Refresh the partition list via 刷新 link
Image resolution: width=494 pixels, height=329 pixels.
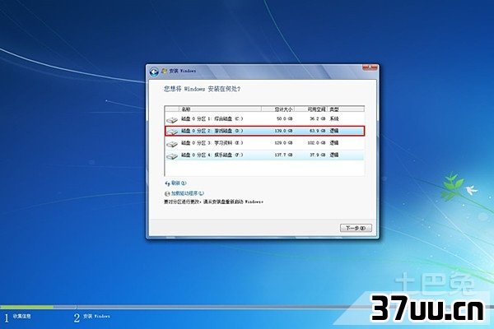click(179, 183)
